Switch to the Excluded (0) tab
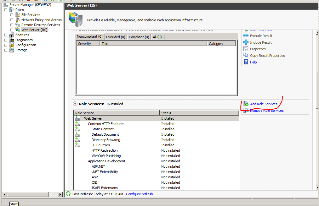Screen dimensions: 319x206 click(x=116, y=37)
